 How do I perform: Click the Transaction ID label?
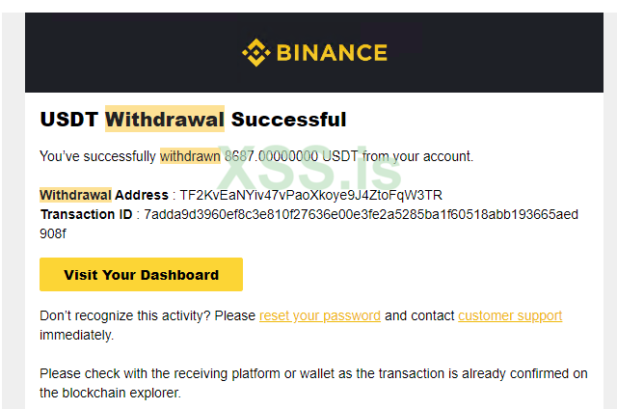click(x=86, y=214)
